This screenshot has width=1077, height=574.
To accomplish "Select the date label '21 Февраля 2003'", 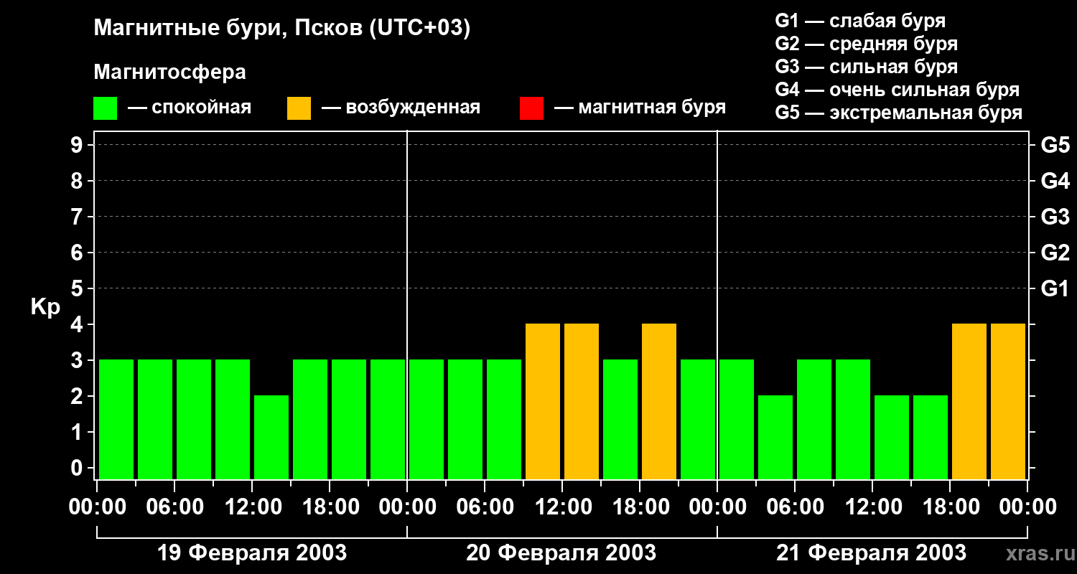I will (x=872, y=553).
